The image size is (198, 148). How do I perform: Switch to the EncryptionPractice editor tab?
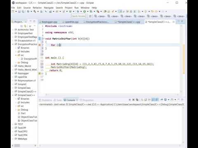click(x=96, y=22)
